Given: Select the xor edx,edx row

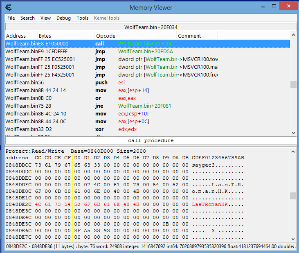Looking at the screenshot, I should [147, 129].
